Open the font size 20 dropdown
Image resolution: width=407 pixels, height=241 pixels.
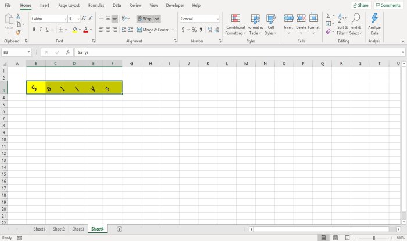click(78, 19)
